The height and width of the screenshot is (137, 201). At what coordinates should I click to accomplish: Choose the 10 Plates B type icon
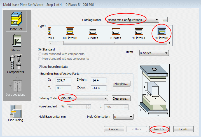[x=70, y=33]
